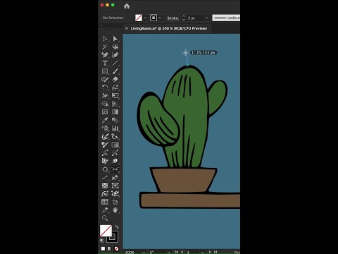
Task: Select the highlighted Width tool
Action: tap(115, 169)
